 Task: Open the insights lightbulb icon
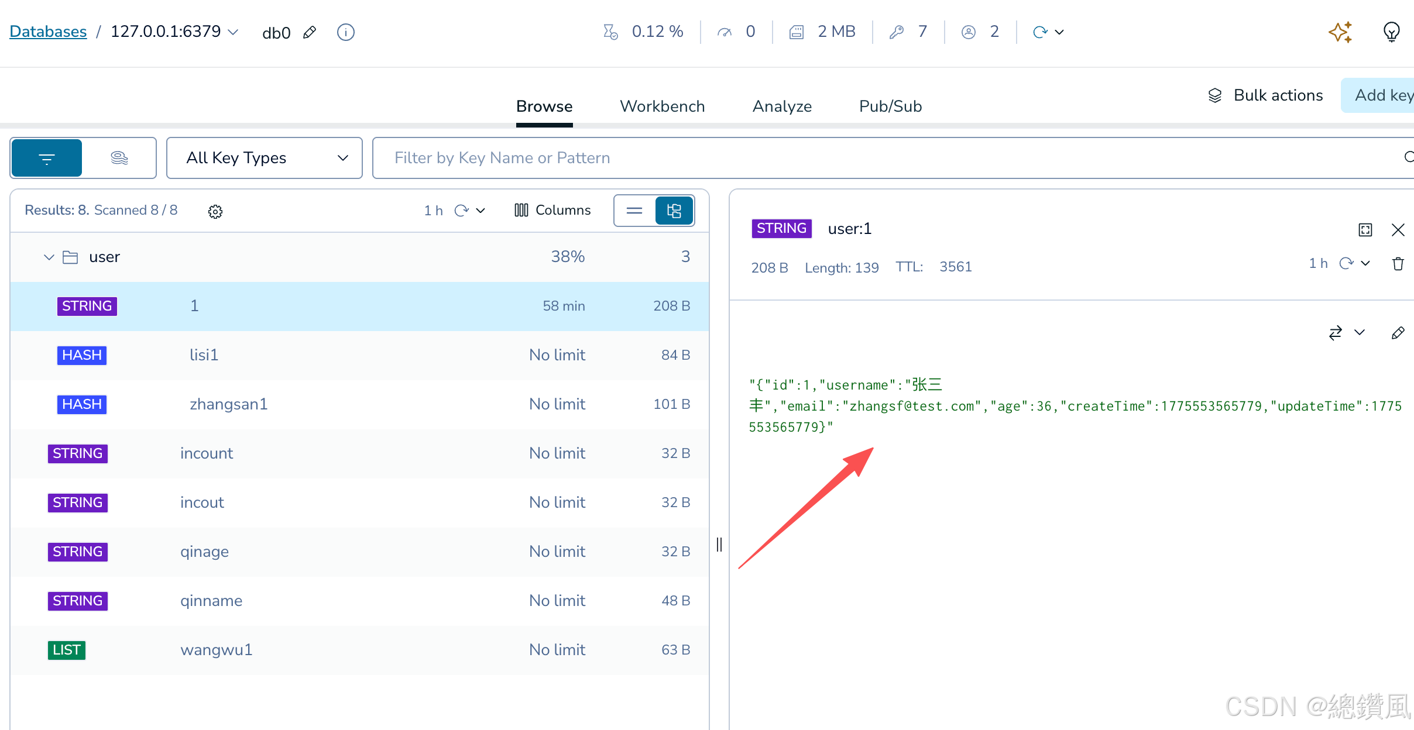click(x=1391, y=32)
